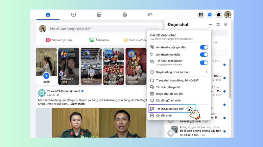Toggle off Âm thanh cuộc gọi đến
This screenshot has width=263, height=147.
pyautogui.click(x=204, y=47)
